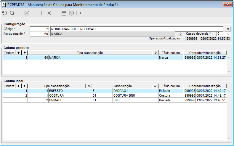Click lookup button beside Agrupamento MARCA field

pyautogui.click(x=180, y=34)
